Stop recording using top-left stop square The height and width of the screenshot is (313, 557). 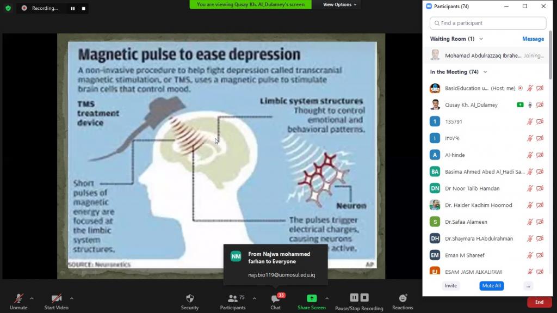(x=83, y=9)
